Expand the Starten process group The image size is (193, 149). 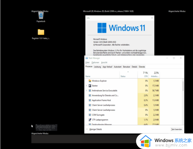pos(86,86)
